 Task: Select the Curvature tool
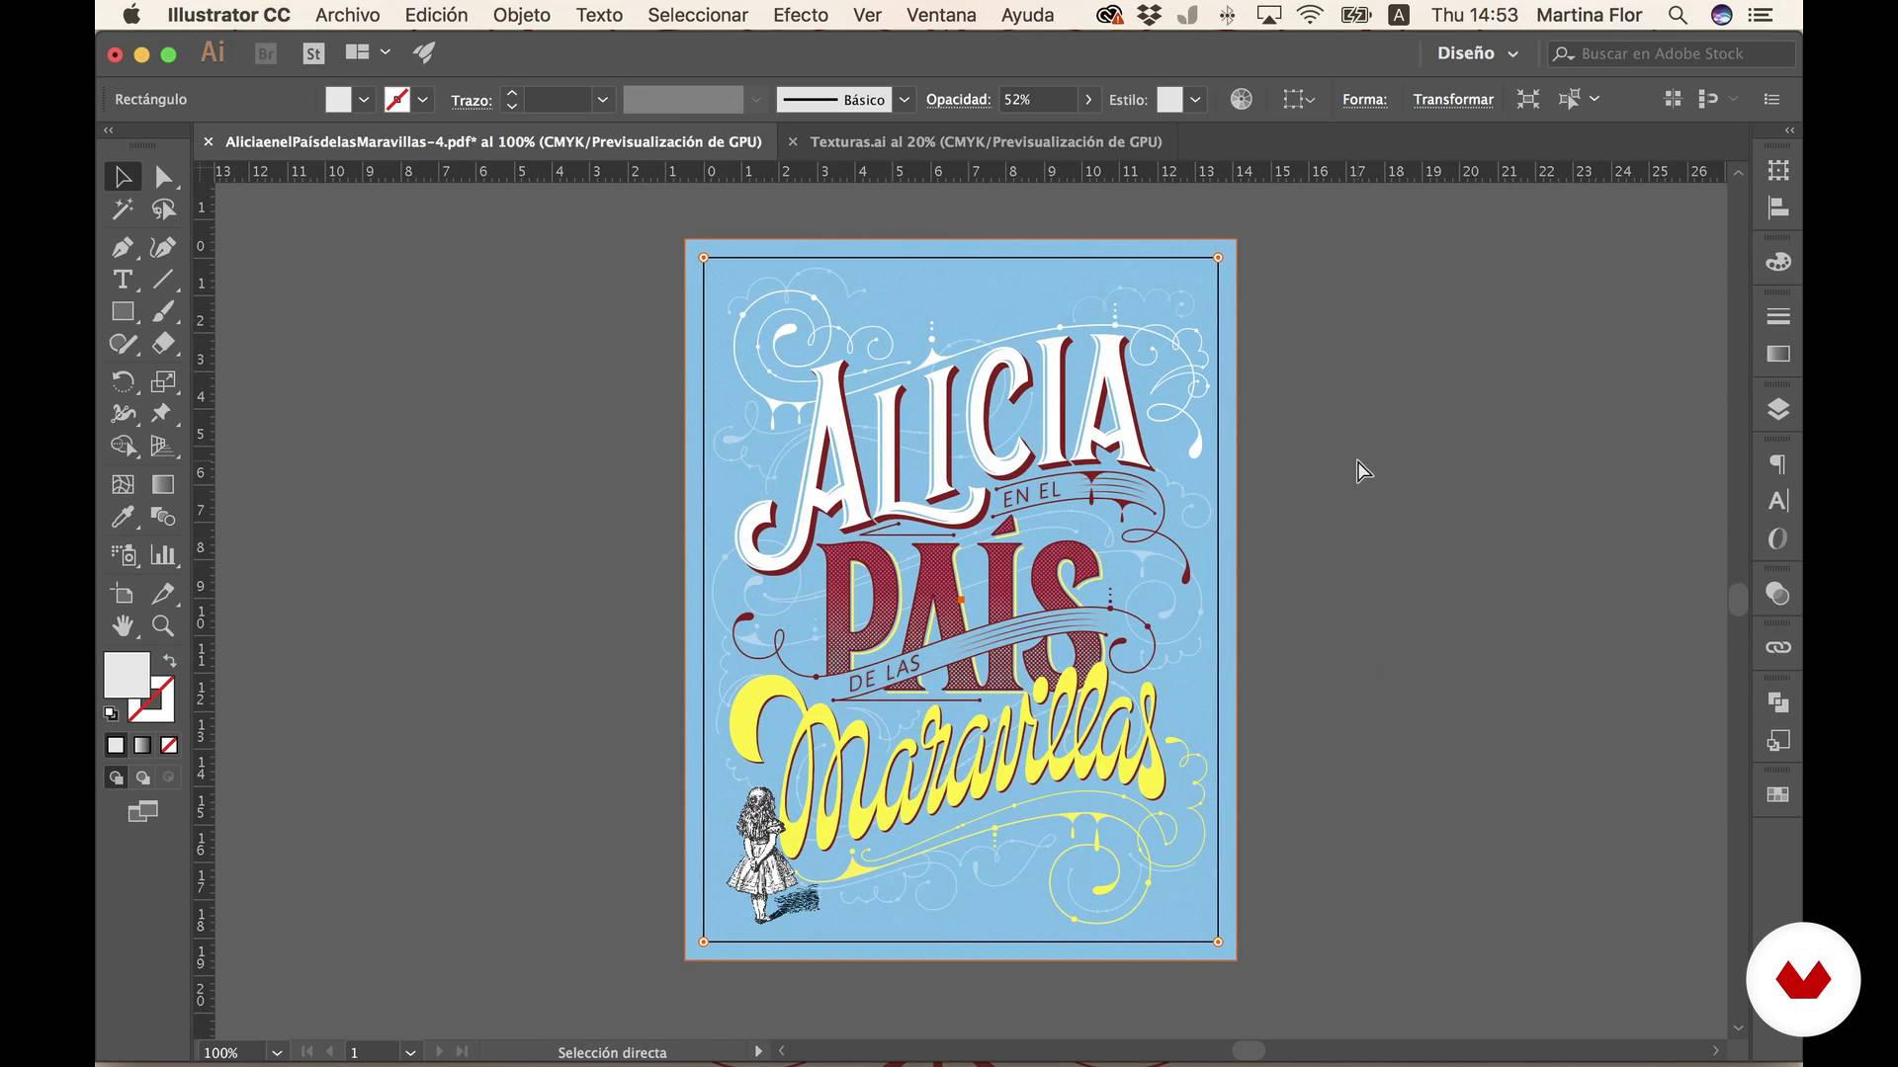coord(163,247)
